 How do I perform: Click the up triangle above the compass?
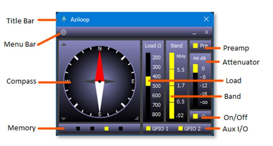click(x=63, y=45)
